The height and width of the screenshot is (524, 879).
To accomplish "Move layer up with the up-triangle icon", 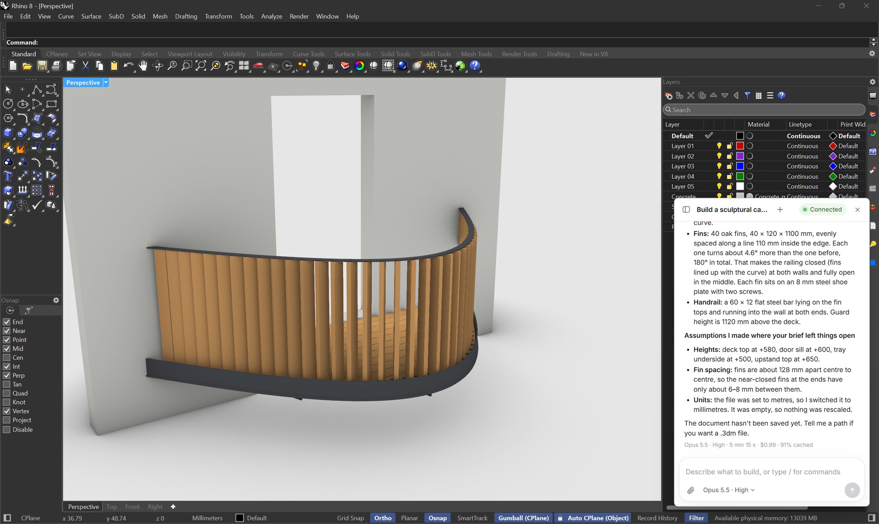I will pos(713,96).
